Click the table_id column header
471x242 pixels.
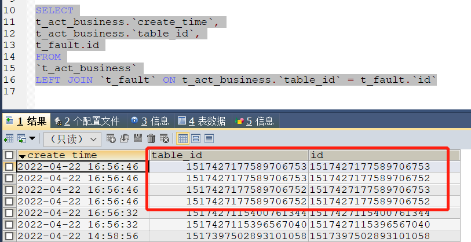(229, 155)
